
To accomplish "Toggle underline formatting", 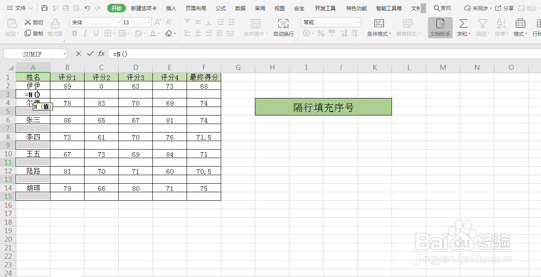I will pos(96,33).
